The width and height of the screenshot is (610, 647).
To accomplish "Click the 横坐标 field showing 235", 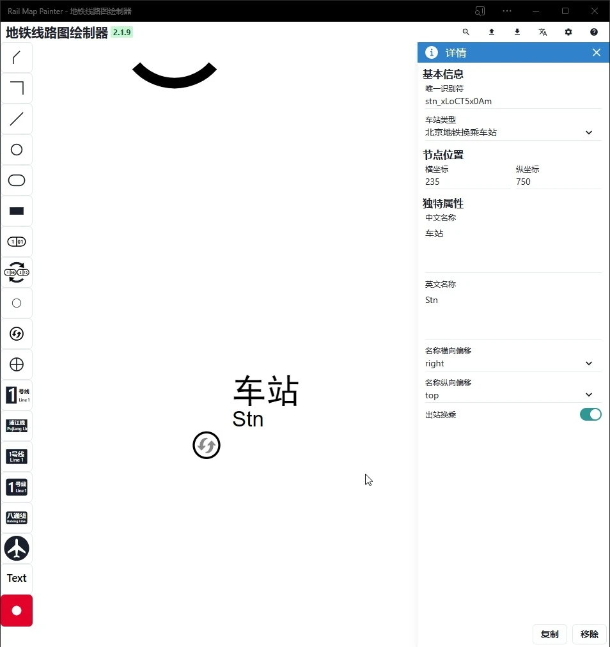I will click(467, 182).
